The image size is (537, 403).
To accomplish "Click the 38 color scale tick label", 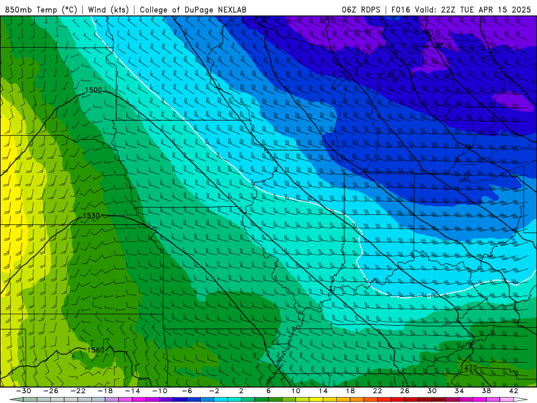I will (x=486, y=391).
